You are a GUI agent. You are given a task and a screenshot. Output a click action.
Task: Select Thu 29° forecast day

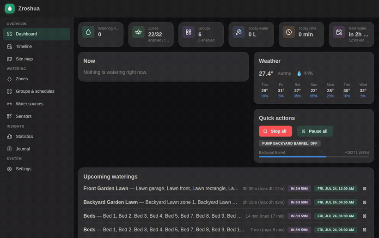point(264,90)
